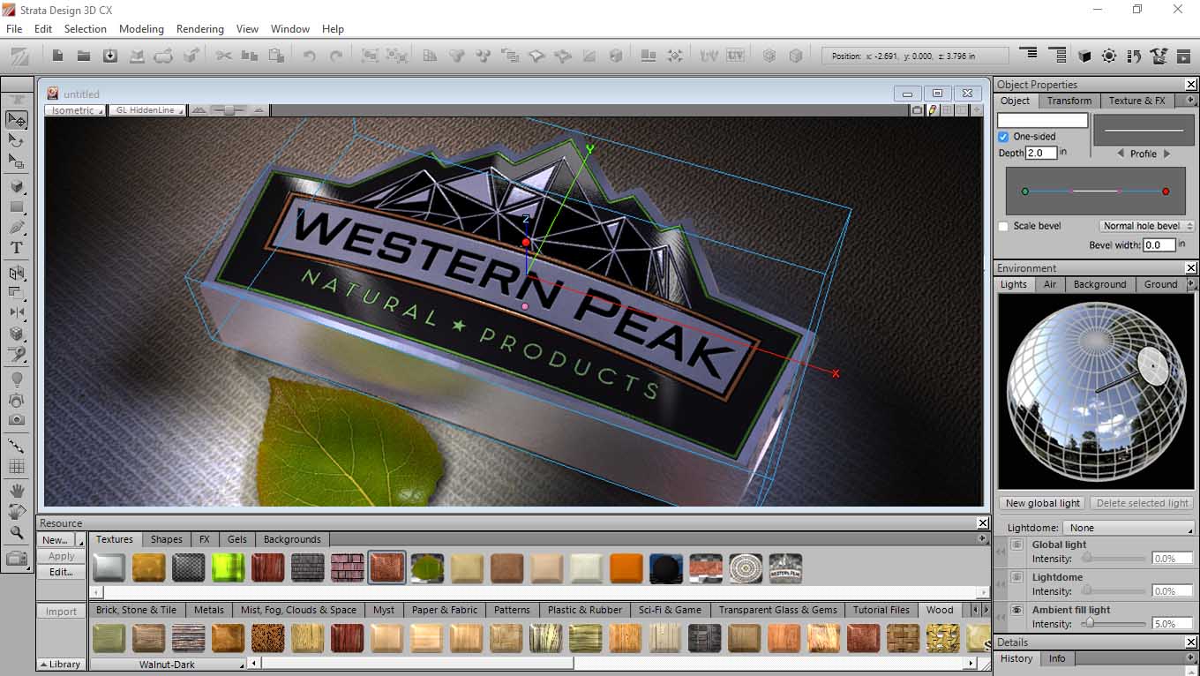Close the Object Properties panel
The width and height of the screenshot is (1200, 676).
coord(1191,85)
